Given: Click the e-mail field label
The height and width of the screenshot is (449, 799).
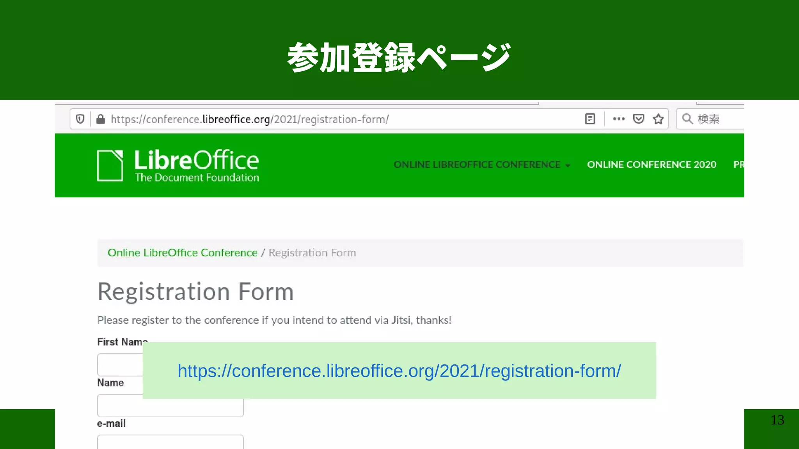Looking at the screenshot, I should [x=111, y=424].
